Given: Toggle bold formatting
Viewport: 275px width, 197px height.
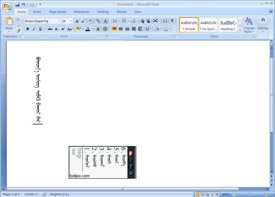Looking at the screenshot, I should tap(27, 29).
